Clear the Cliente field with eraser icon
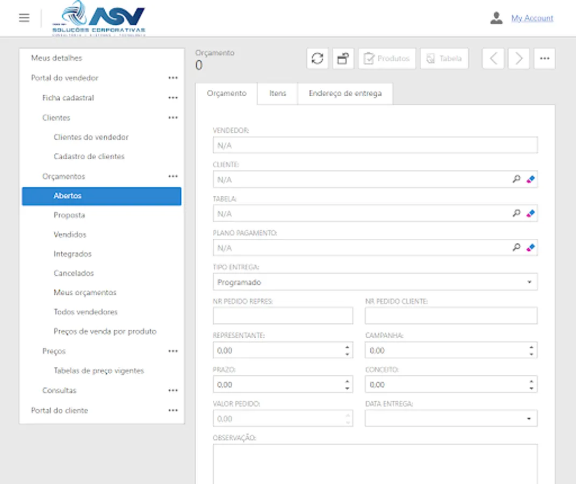The height and width of the screenshot is (484, 576). (530, 179)
